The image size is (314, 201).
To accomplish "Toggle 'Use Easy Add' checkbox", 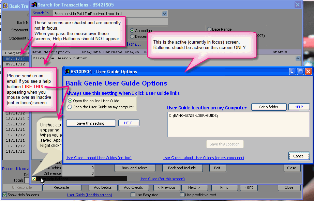I will click(133, 195).
